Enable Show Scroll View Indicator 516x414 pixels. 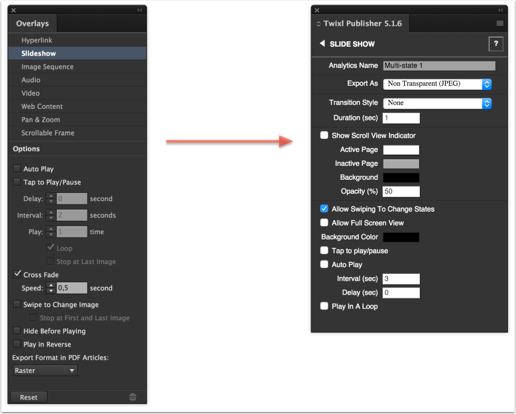click(x=324, y=135)
